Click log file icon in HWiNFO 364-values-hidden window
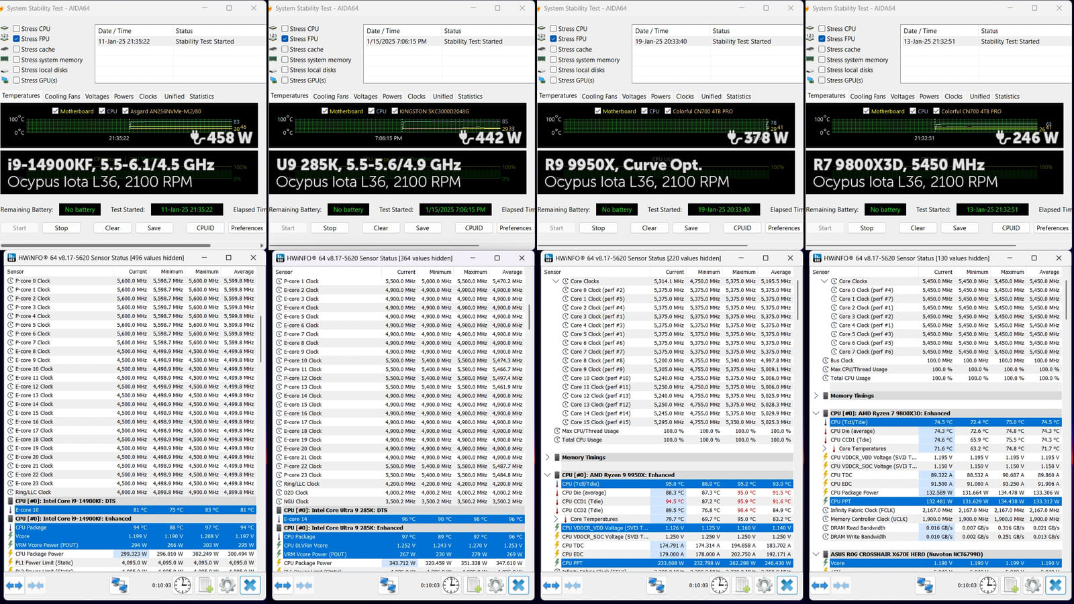The width and height of the screenshot is (1074, 604). (x=474, y=585)
